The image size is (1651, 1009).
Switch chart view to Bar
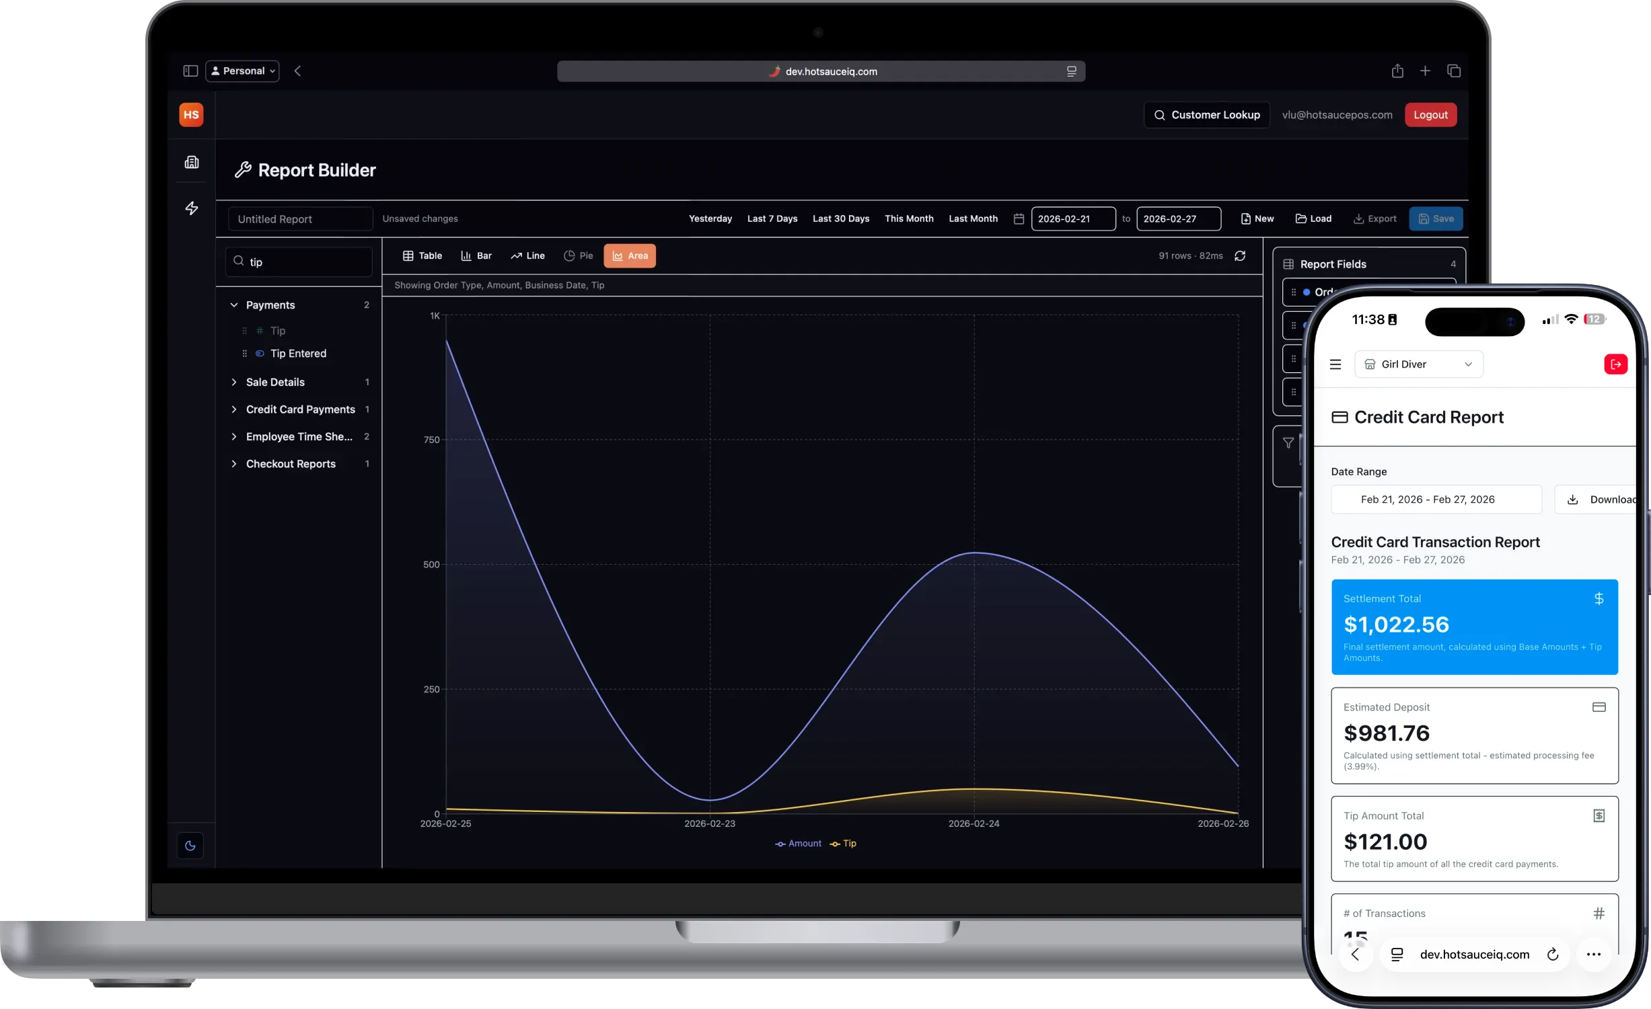pos(476,256)
